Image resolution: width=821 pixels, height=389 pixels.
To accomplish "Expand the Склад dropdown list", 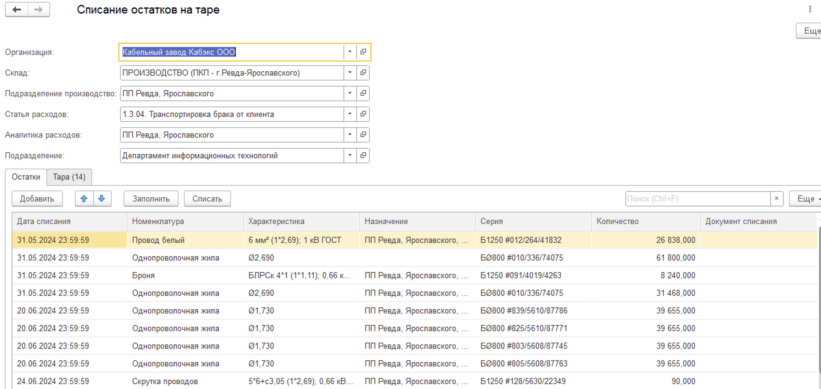I will (350, 73).
